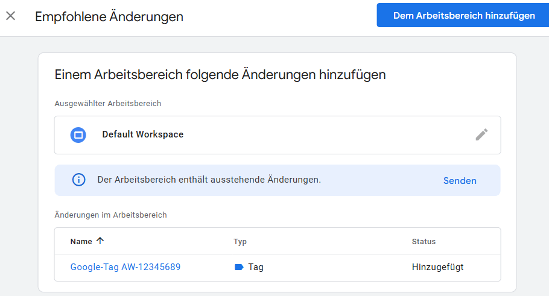Viewport: 549px width, 296px height.
Task: Click the Status column header
Action: pyautogui.click(x=424, y=242)
